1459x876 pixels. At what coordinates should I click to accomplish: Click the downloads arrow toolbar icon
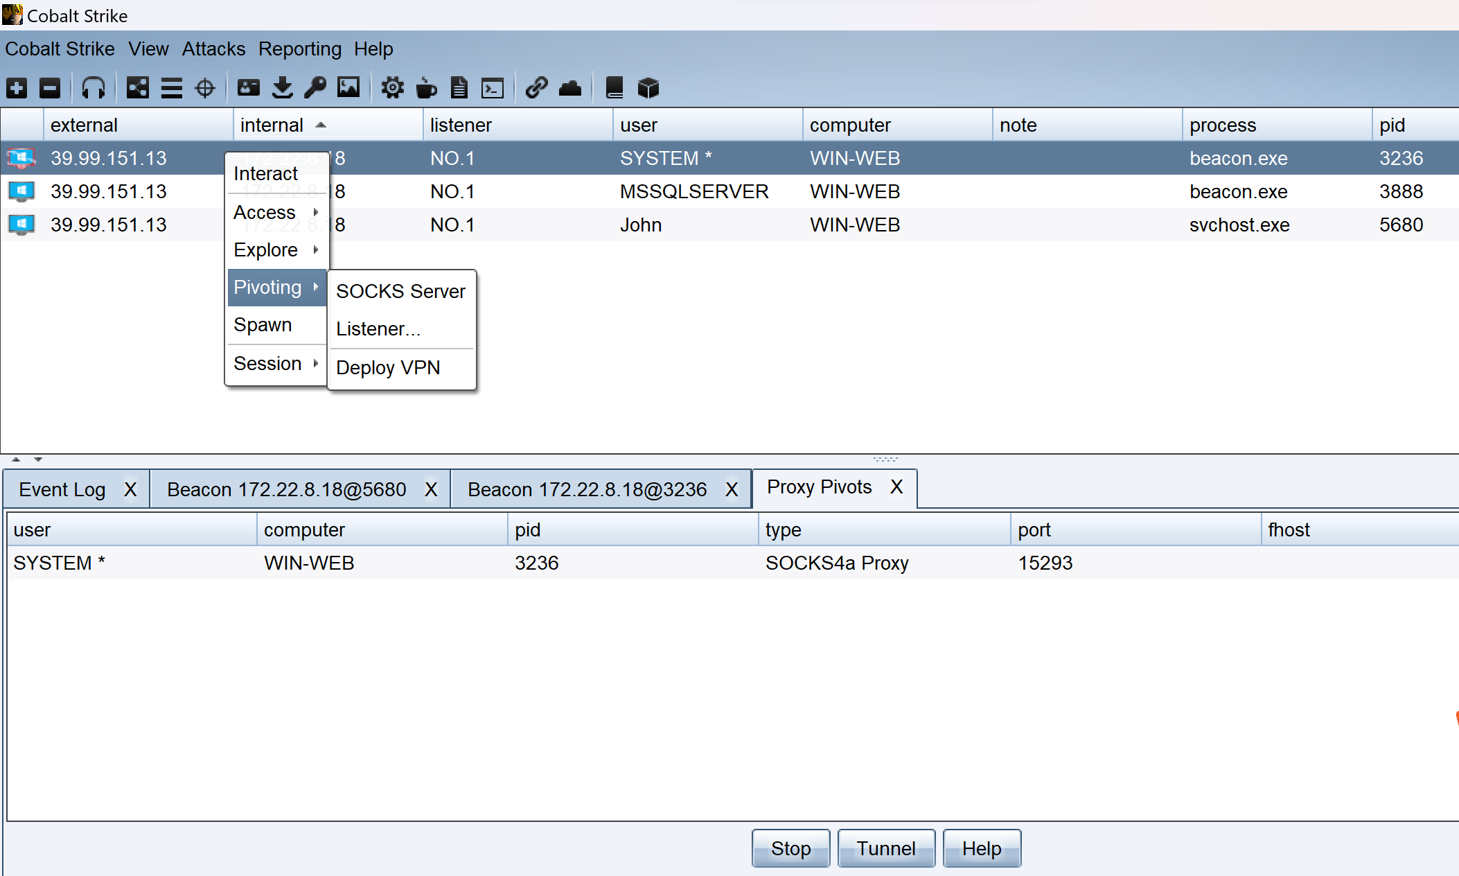[x=282, y=88]
